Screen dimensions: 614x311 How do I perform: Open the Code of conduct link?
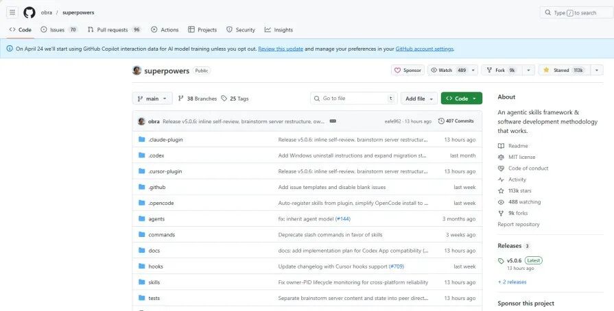click(x=523, y=169)
